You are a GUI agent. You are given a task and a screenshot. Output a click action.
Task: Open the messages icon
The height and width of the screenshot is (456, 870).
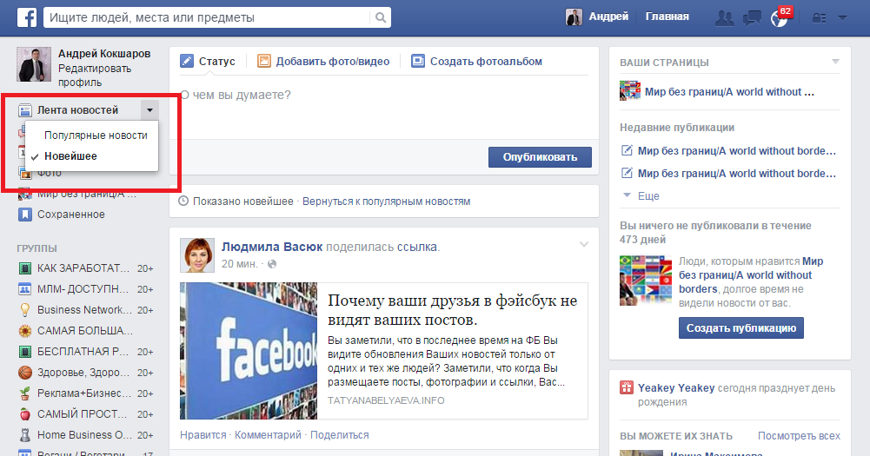pos(752,17)
